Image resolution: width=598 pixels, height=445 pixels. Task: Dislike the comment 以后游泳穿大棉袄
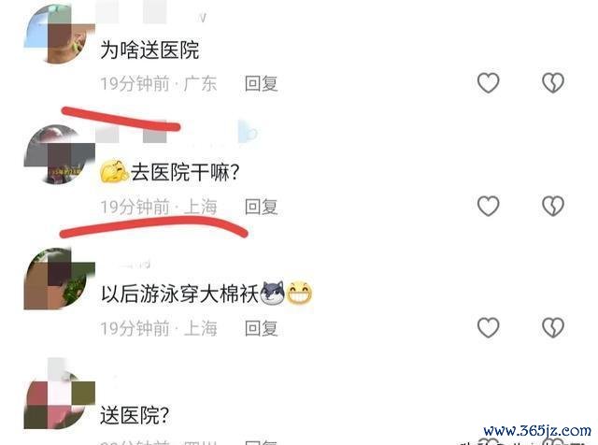[x=553, y=327]
